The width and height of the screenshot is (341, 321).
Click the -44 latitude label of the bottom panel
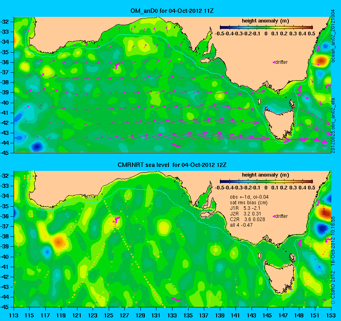4,297
